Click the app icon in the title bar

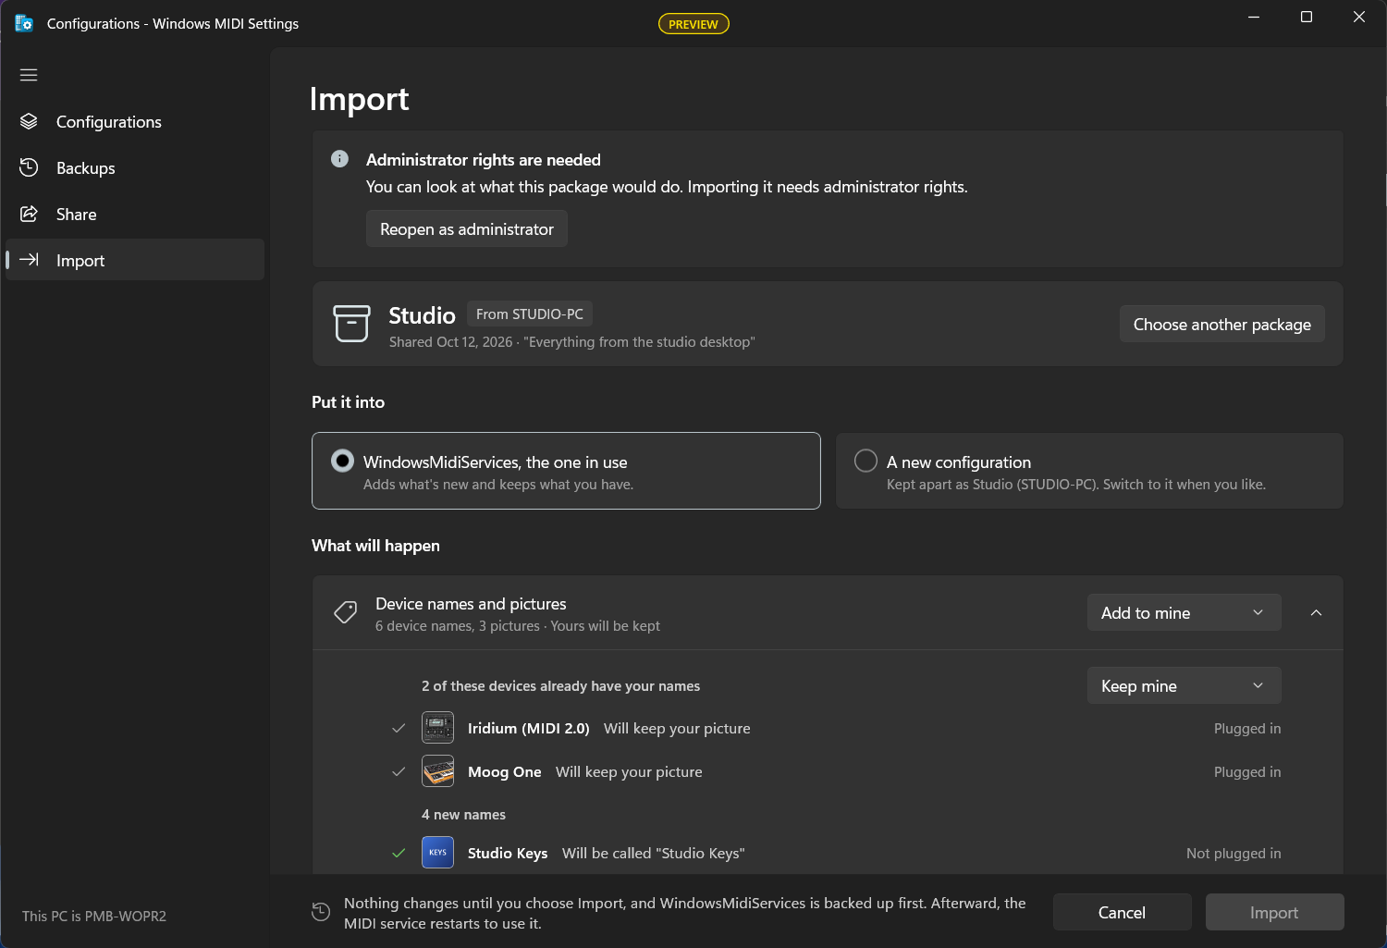point(24,23)
